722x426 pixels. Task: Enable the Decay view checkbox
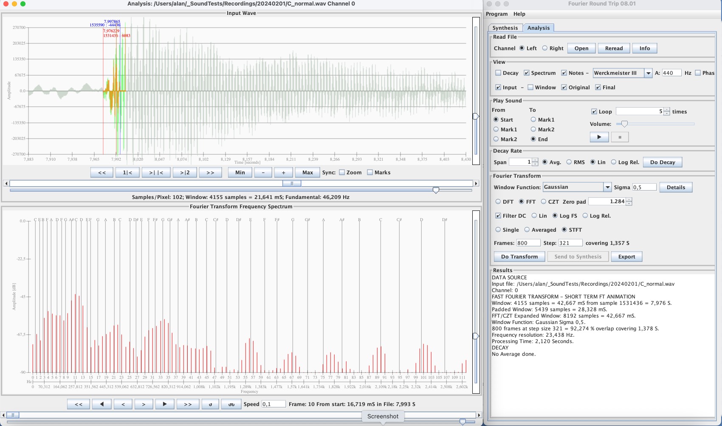(x=498, y=73)
